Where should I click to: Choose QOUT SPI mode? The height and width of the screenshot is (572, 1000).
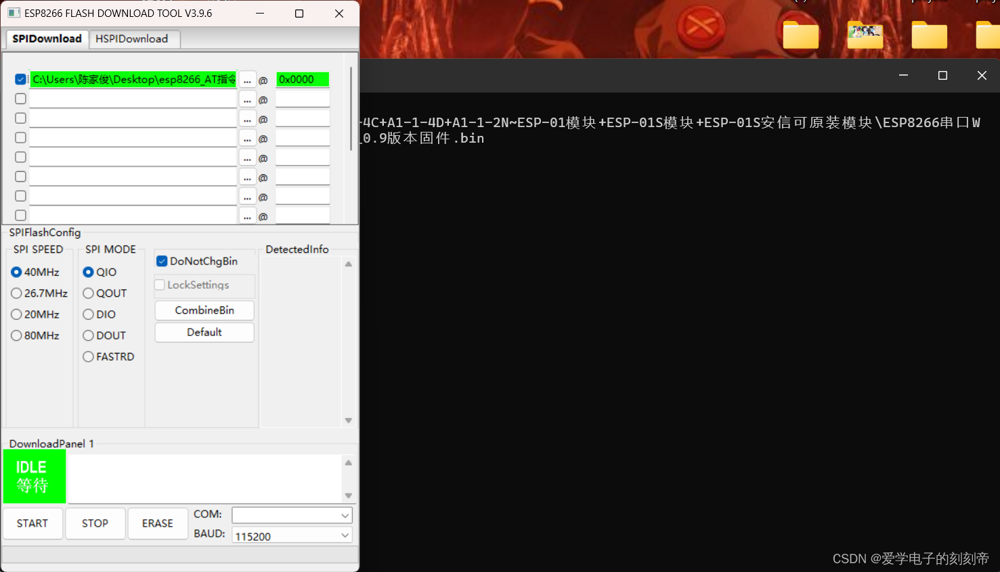point(105,293)
